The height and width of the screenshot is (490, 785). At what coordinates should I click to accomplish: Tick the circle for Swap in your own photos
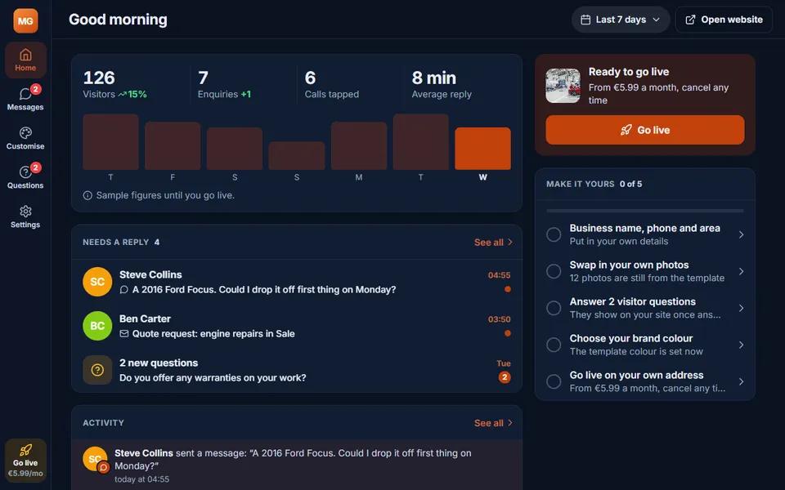554,271
